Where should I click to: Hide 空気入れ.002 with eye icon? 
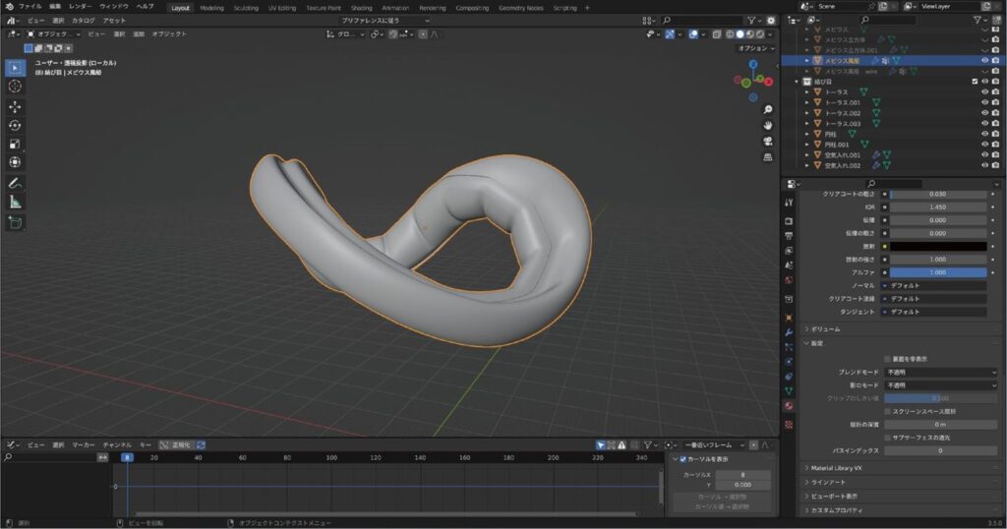click(984, 165)
